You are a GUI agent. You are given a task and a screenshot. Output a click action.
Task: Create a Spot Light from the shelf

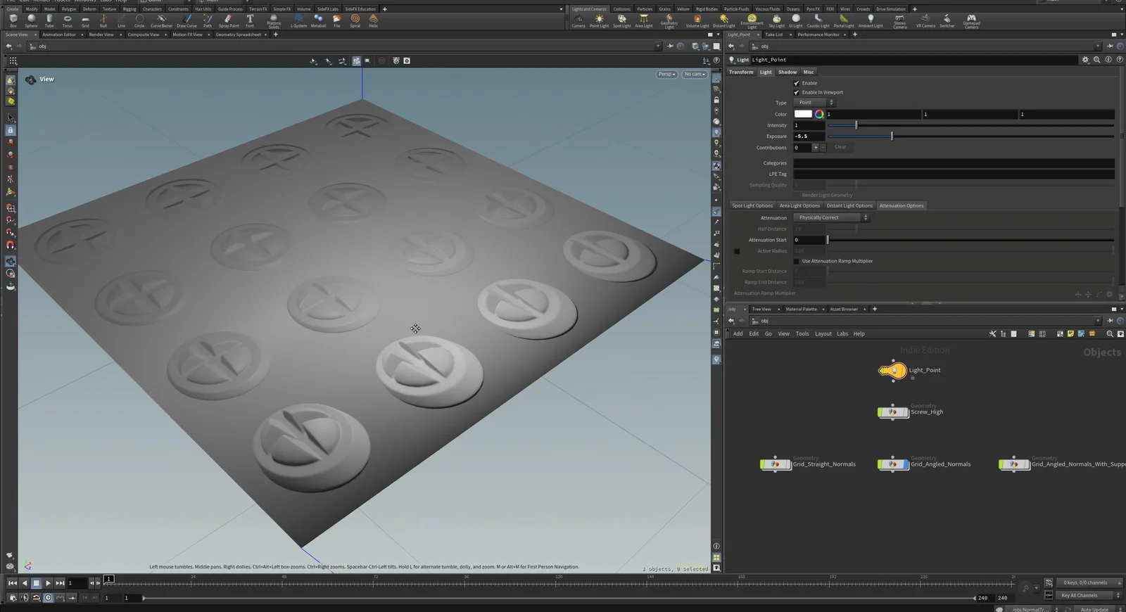[x=621, y=21]
